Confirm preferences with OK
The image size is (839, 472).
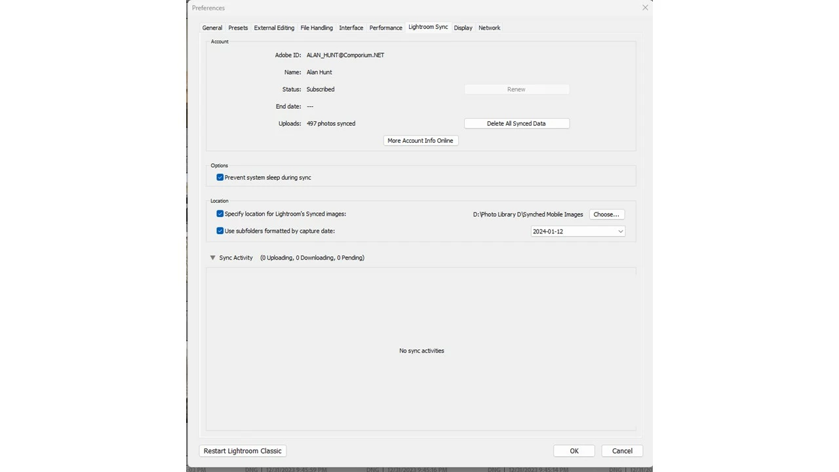point(574,451)
